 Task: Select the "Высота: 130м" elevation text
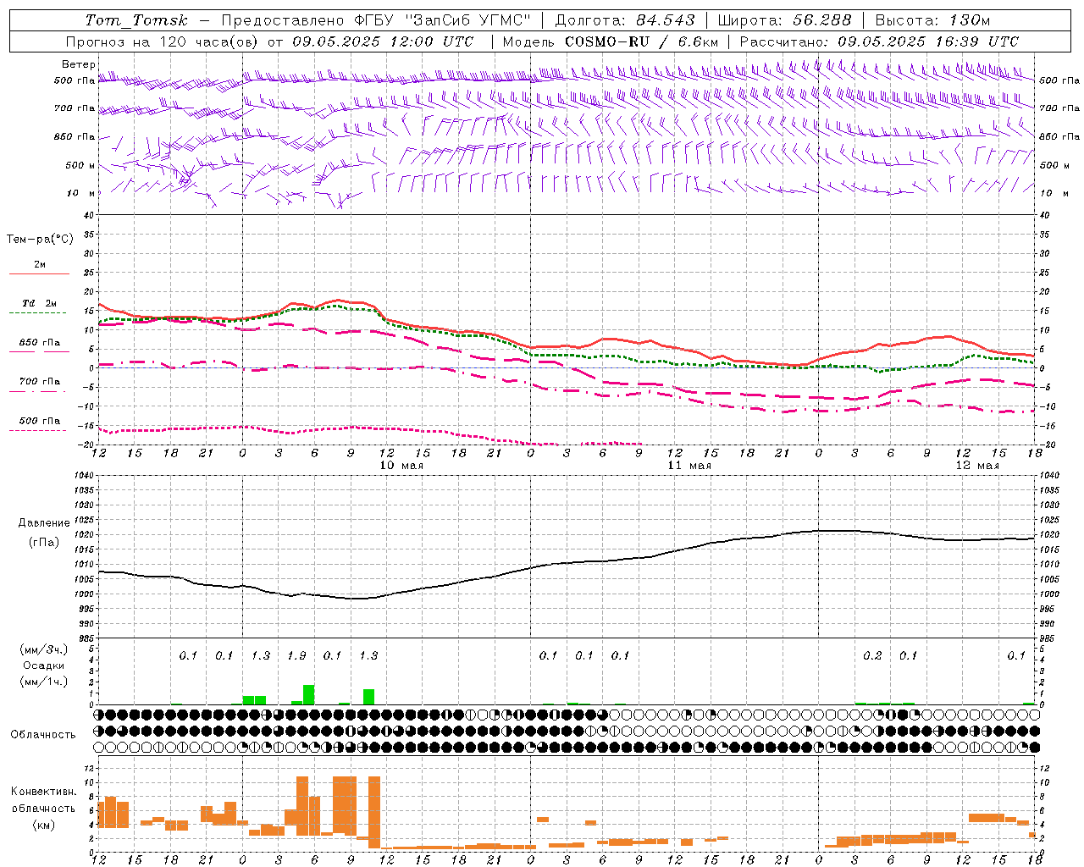tap(932, 20)
